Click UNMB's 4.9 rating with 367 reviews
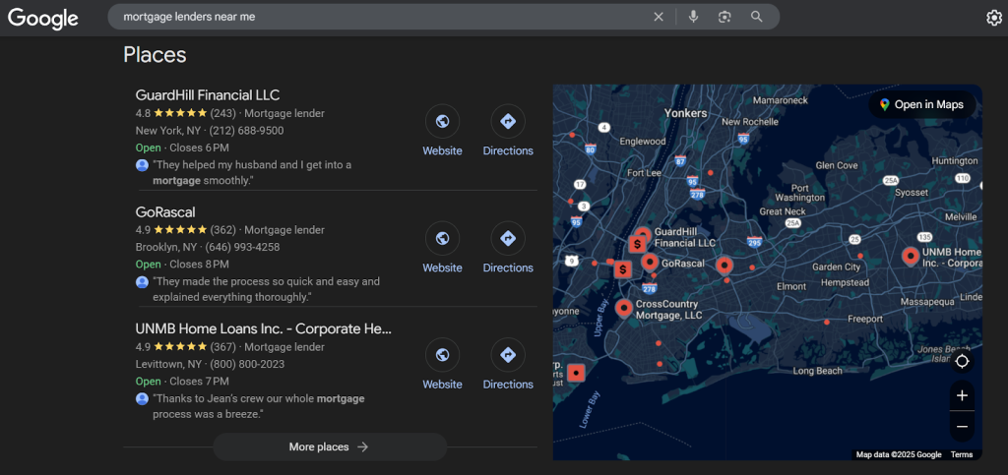The height and width of the screenshot is (475, 1008). pos(186,347)
